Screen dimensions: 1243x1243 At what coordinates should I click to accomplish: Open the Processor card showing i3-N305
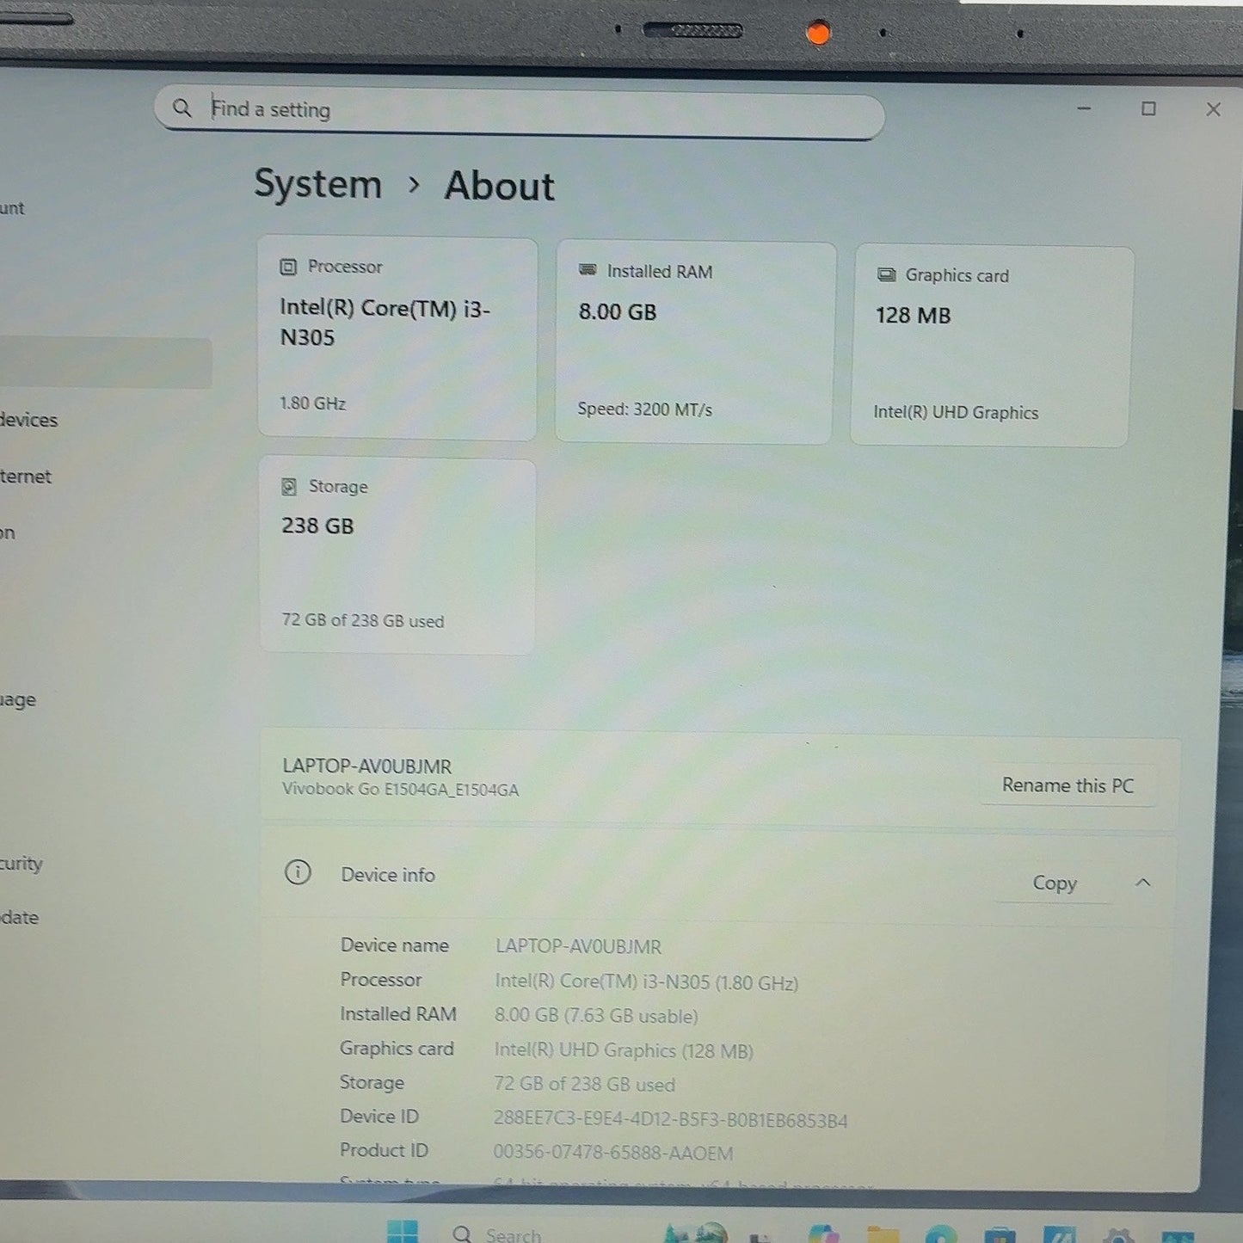397,338
